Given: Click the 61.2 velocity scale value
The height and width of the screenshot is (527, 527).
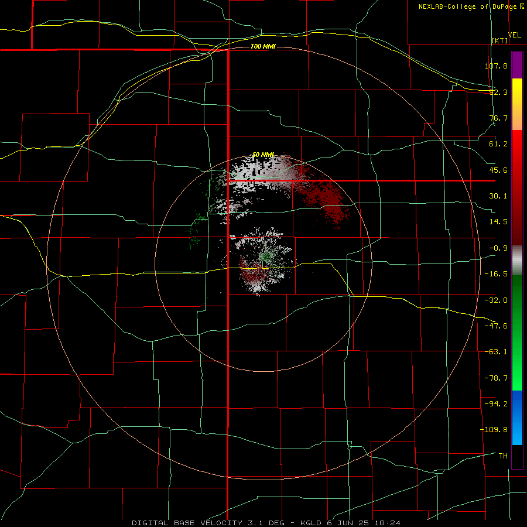Looking at the screenshot, I should pyautogui.click(x=498, y=144).
